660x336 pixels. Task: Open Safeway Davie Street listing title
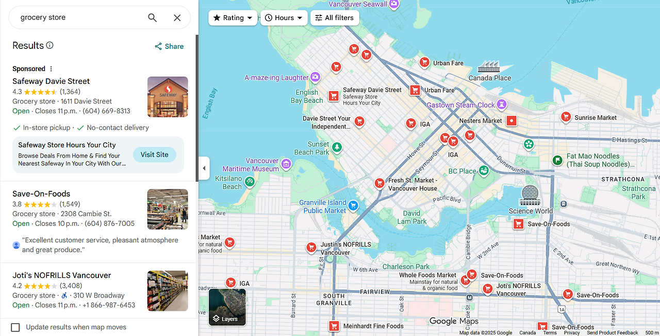[x=51, y=81]
